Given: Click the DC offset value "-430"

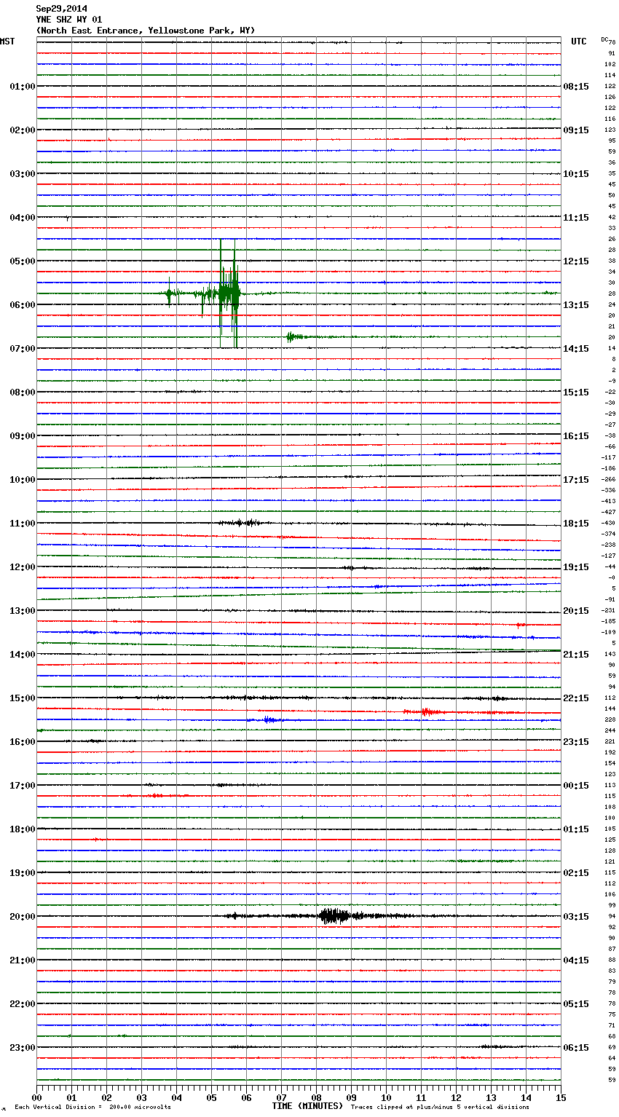Looking at the screenshot, I should [608, 524].
